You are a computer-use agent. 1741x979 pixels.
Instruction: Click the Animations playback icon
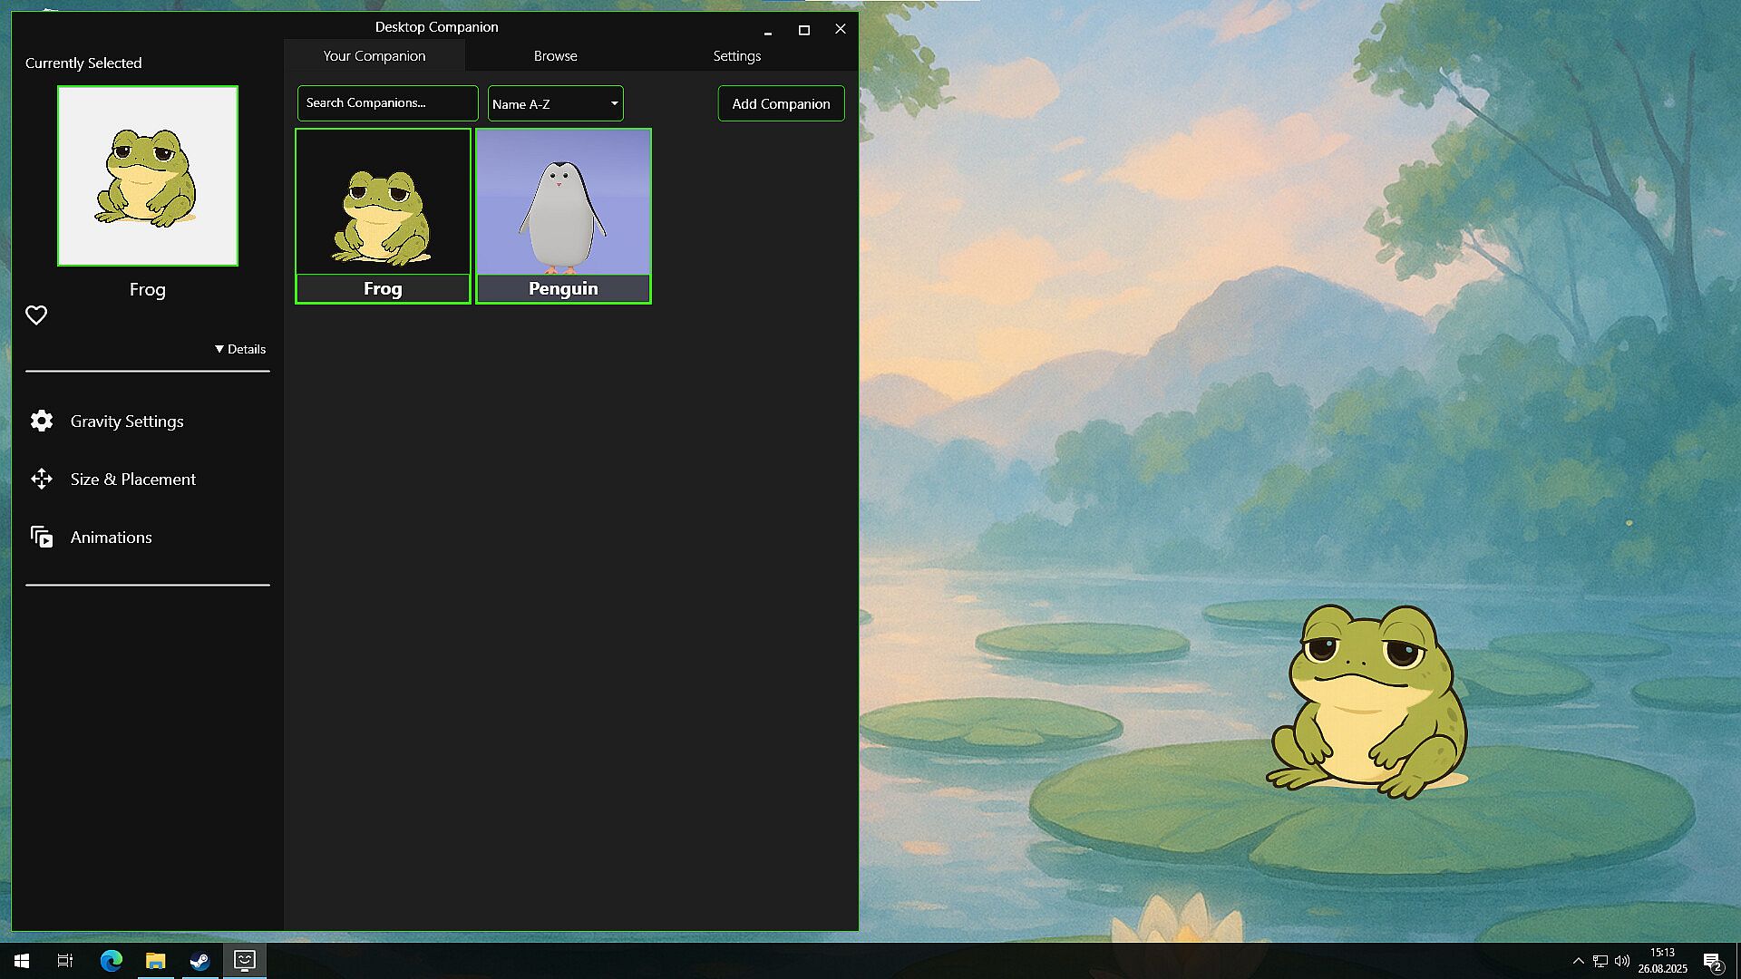[42, 537]
